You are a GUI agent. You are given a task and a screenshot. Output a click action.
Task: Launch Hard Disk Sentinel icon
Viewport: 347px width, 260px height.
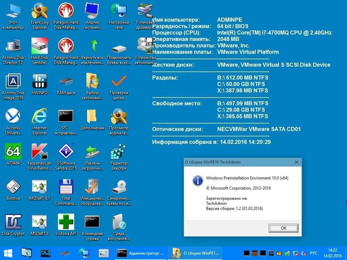tap(39, 51)
